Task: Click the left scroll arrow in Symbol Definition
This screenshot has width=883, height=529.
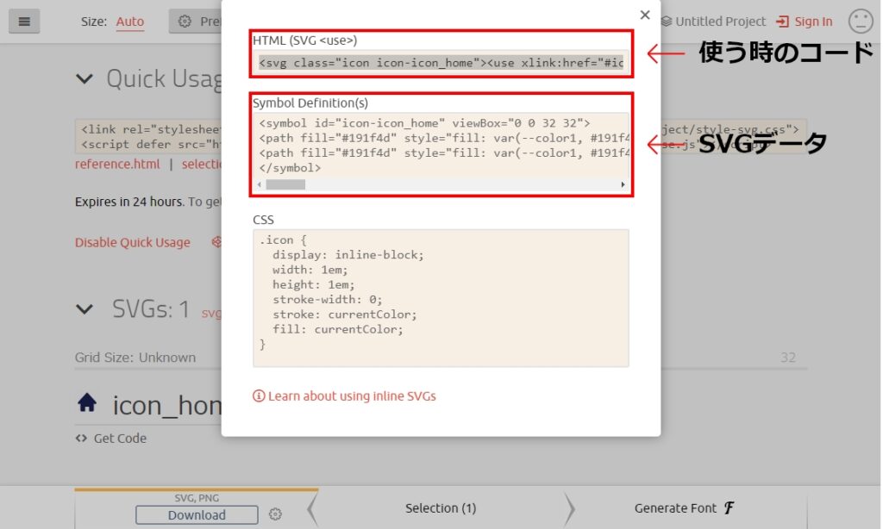Action: [x=259, y=184]
